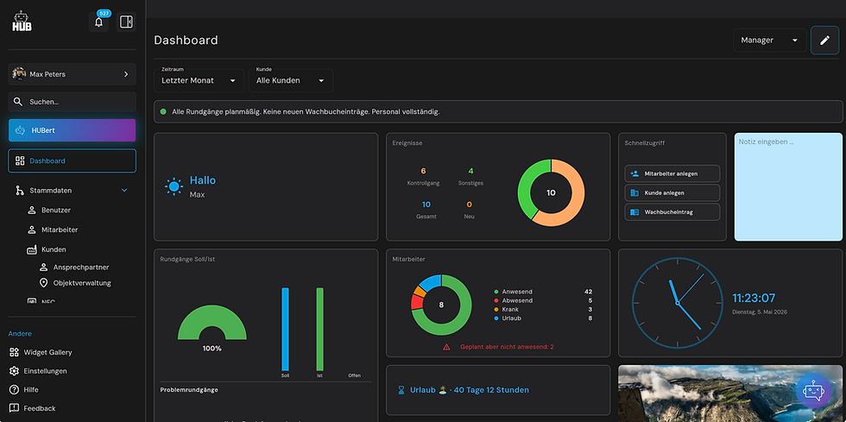The image size is (846, 422).
Task: Click the Urlaub 40 Tage 12 Stunden text
Action: [470, 390]
